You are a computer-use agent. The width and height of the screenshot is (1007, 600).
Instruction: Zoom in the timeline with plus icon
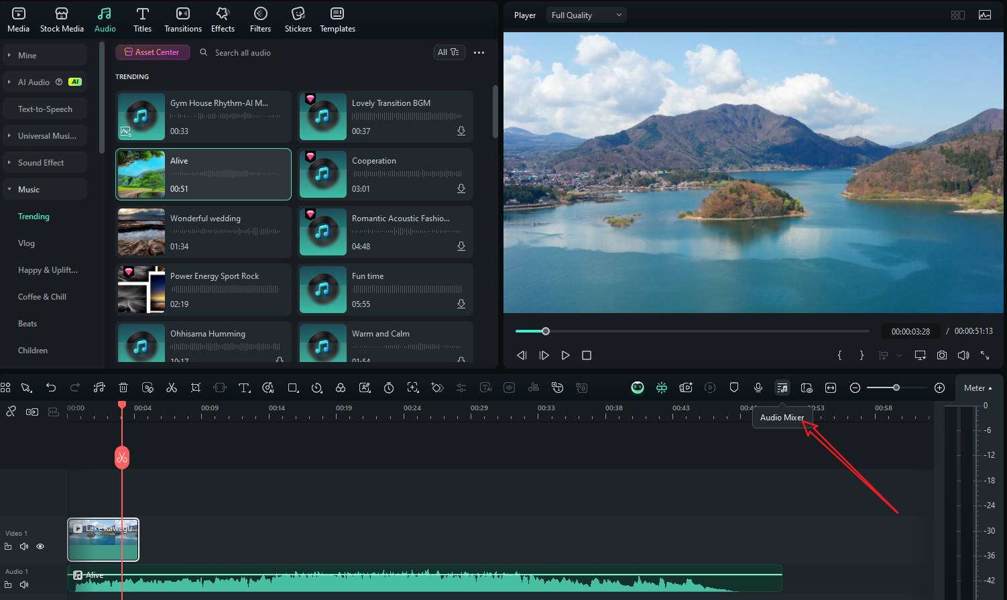pos(940,387)
